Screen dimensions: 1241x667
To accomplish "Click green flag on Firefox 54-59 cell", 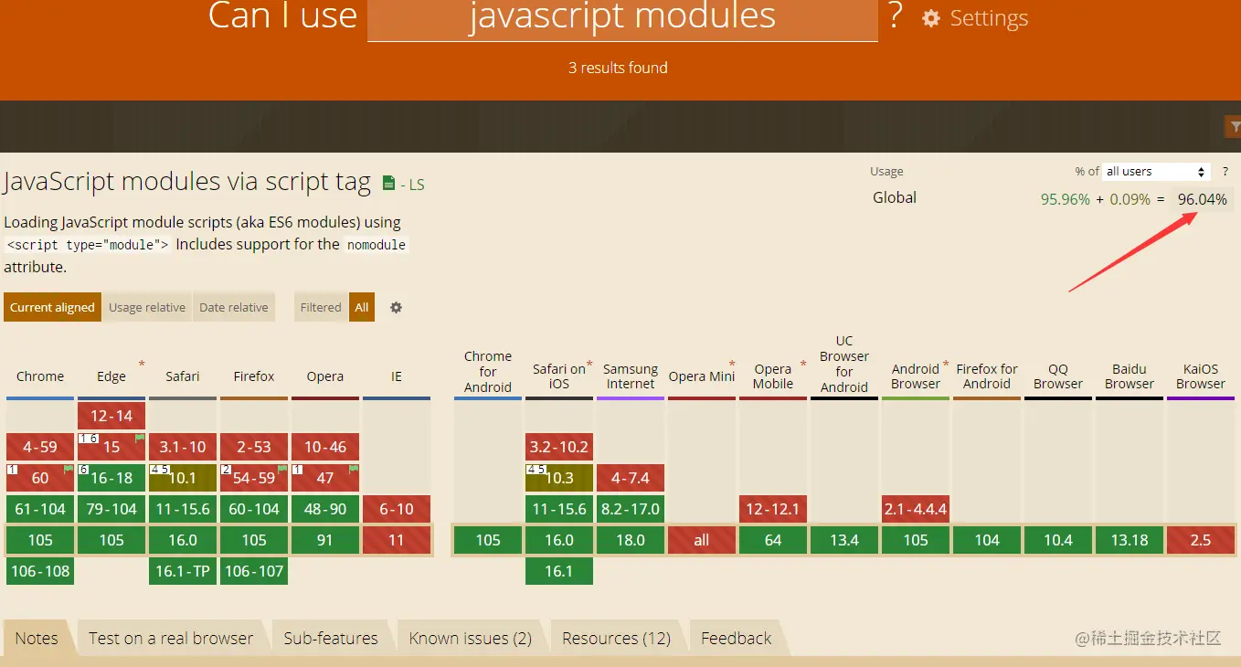I will [282, 470].
